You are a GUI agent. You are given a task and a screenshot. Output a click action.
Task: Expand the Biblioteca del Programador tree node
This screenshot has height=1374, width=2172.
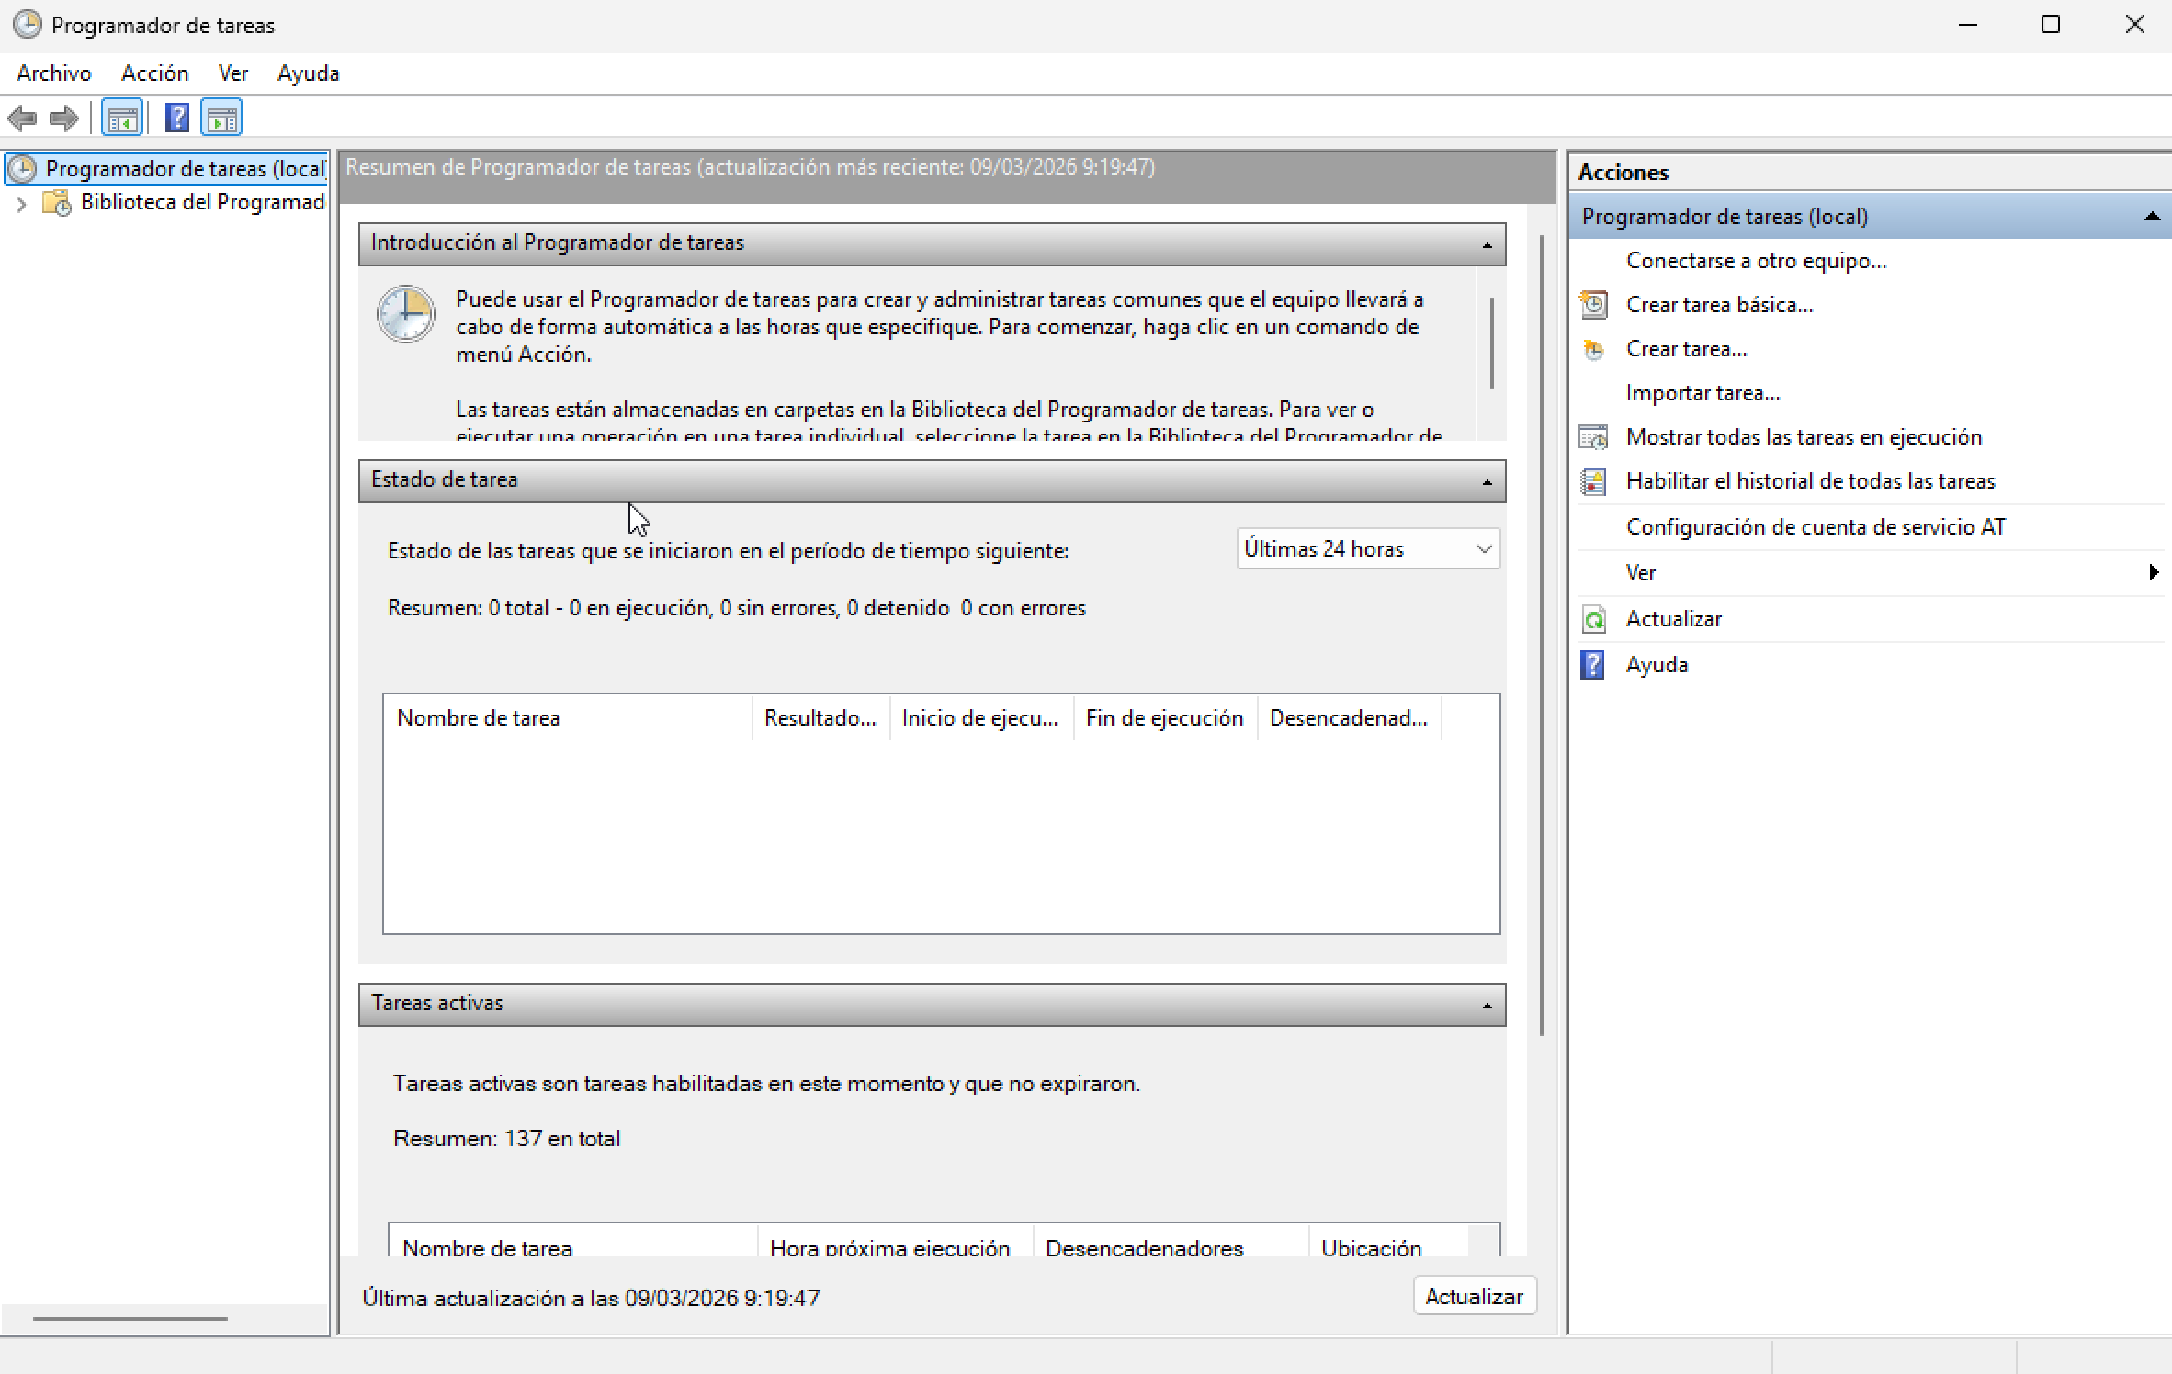pyautogui.click(x=21, y=204)
